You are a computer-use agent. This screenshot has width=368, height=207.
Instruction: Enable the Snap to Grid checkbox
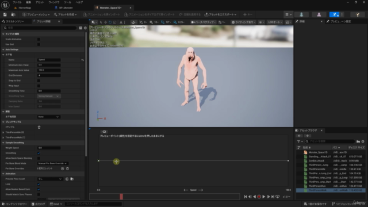[x=39, y=80]
